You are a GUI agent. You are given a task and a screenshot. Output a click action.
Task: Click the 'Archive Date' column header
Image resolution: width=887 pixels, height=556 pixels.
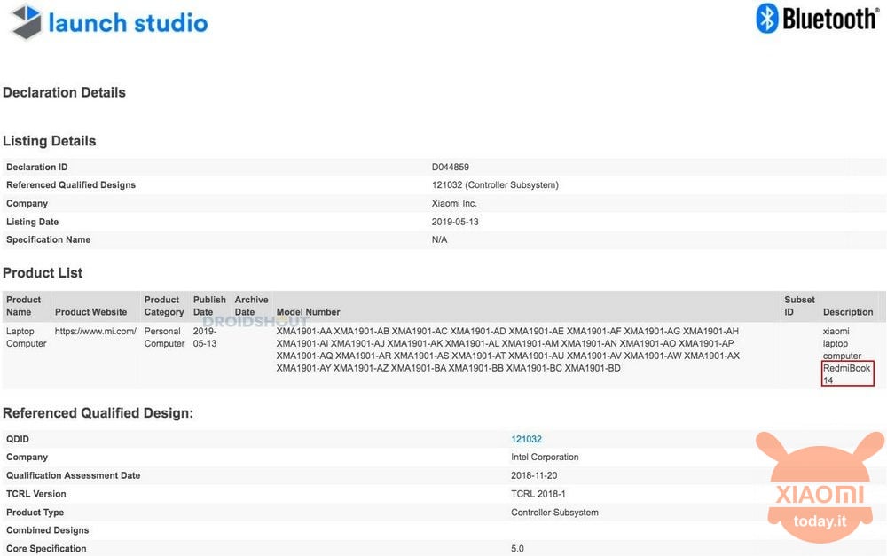pos(251,306)
